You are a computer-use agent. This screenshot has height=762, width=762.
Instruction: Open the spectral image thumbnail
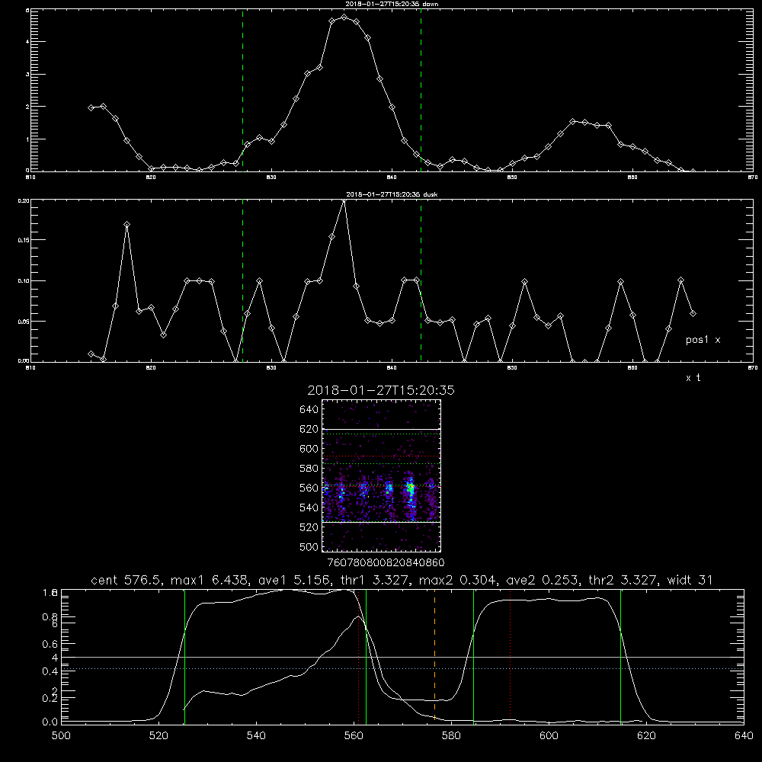point(381,475)
